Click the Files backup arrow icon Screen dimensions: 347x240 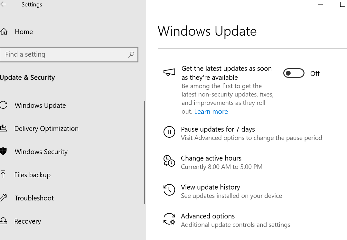pos(3,174)
